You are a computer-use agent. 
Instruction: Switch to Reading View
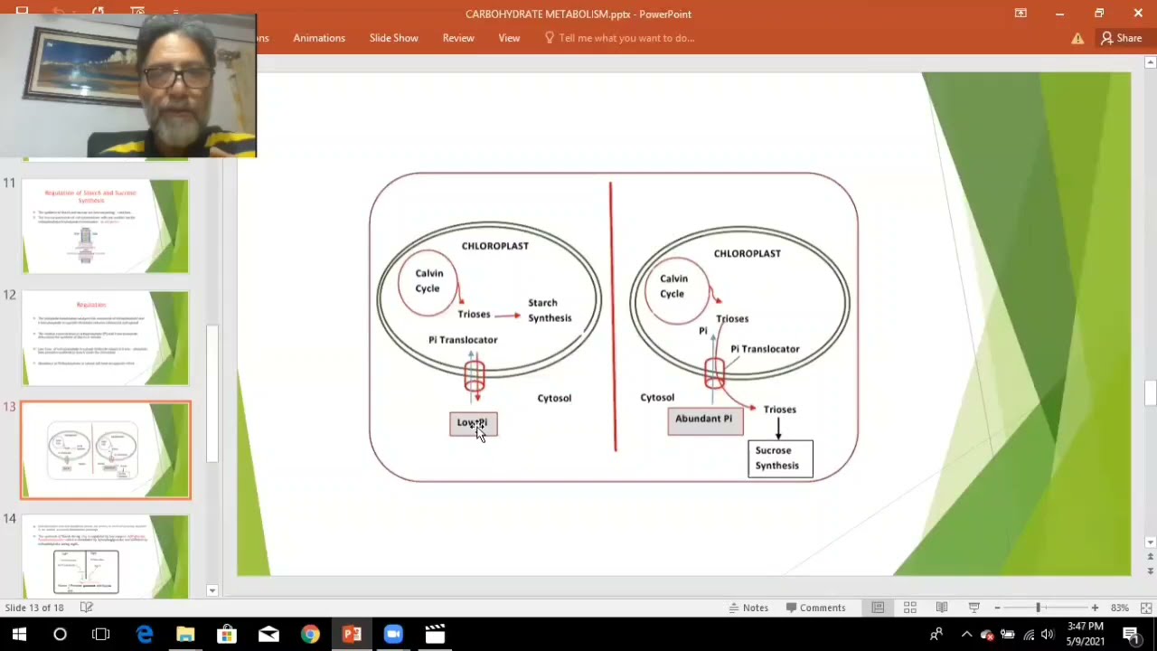[942, 608]
